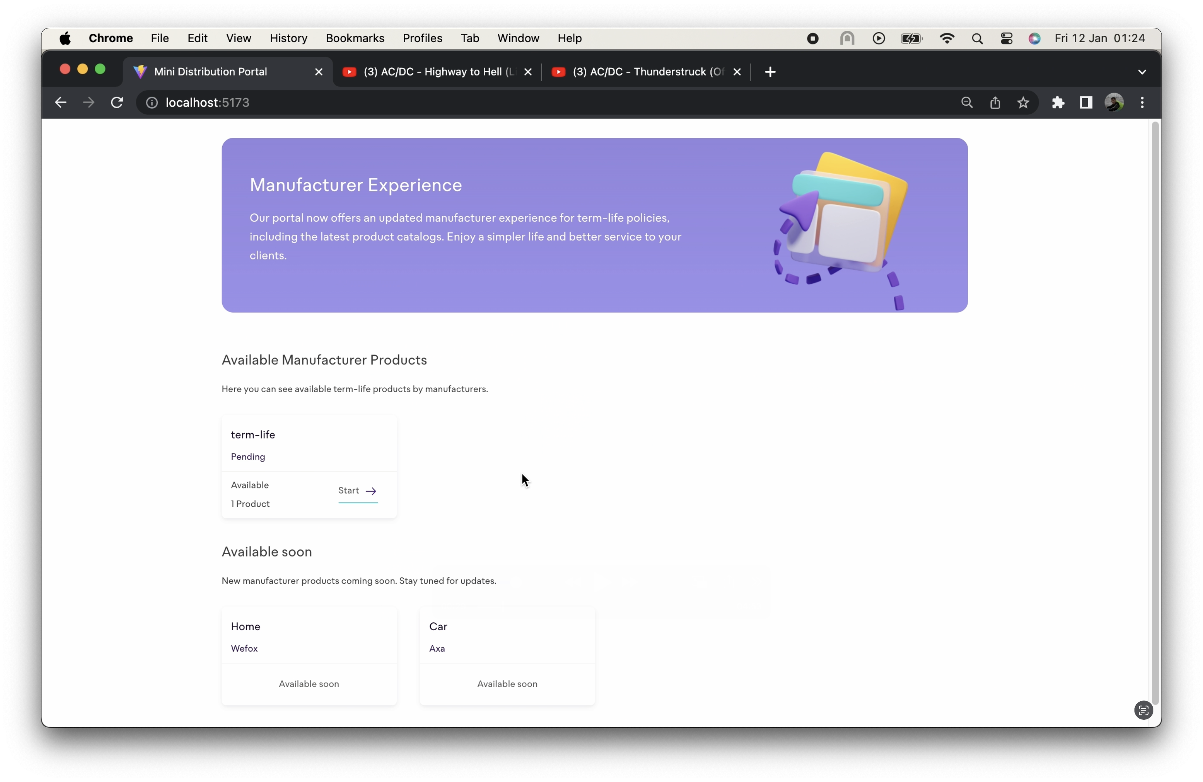The width and height of the screenshot is (1203, 782).
Task: Close the Highway to Hell tab
Action: pyautogui.click(x=528, y=72)
